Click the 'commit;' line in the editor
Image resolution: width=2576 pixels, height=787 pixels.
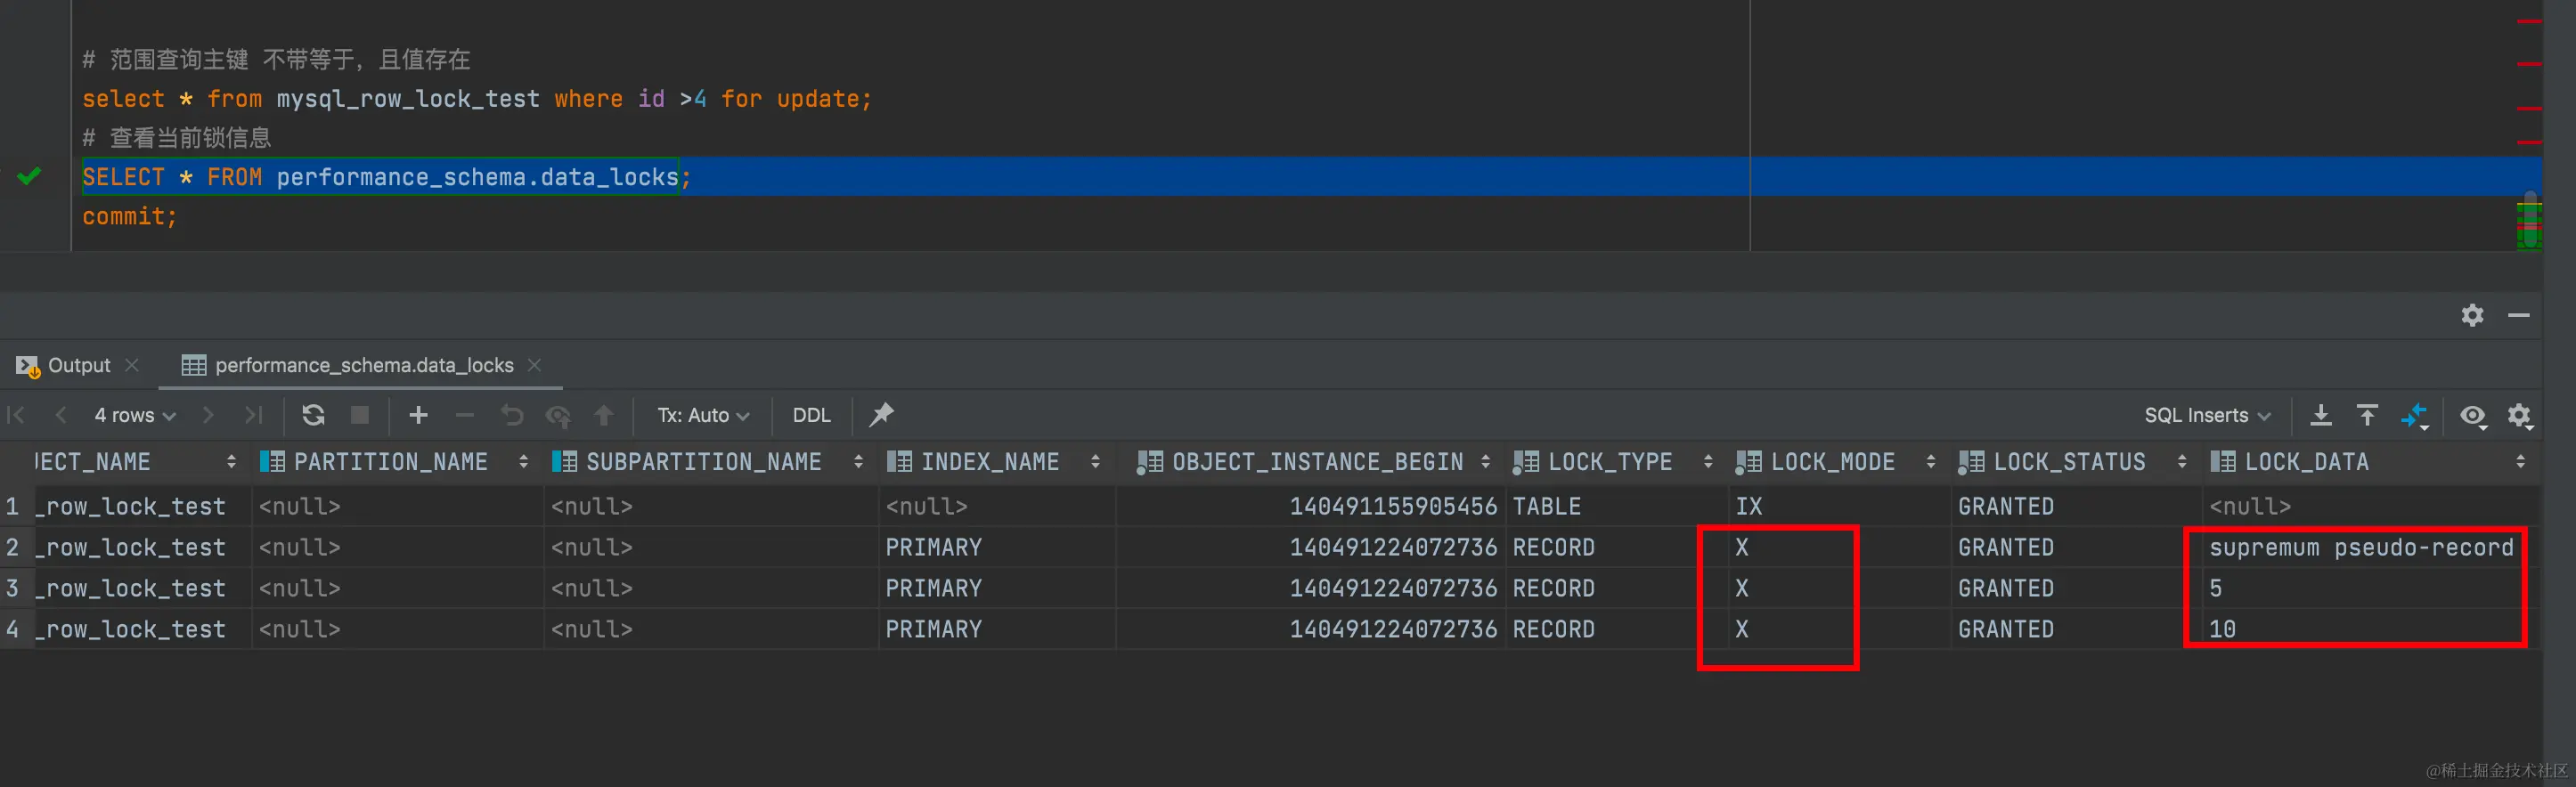(130, 216)
